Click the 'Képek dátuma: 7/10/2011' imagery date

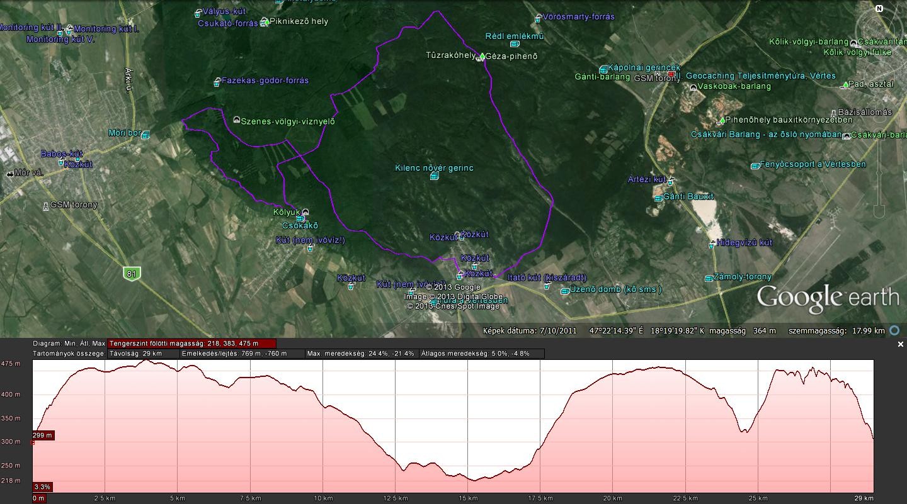[x=530, y=330]
